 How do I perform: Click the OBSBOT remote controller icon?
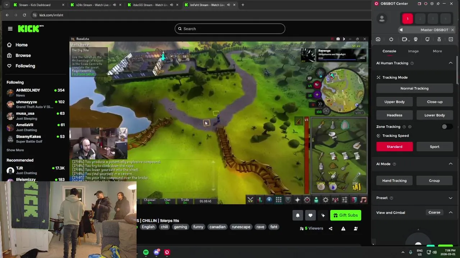click(x=439, y=39)
